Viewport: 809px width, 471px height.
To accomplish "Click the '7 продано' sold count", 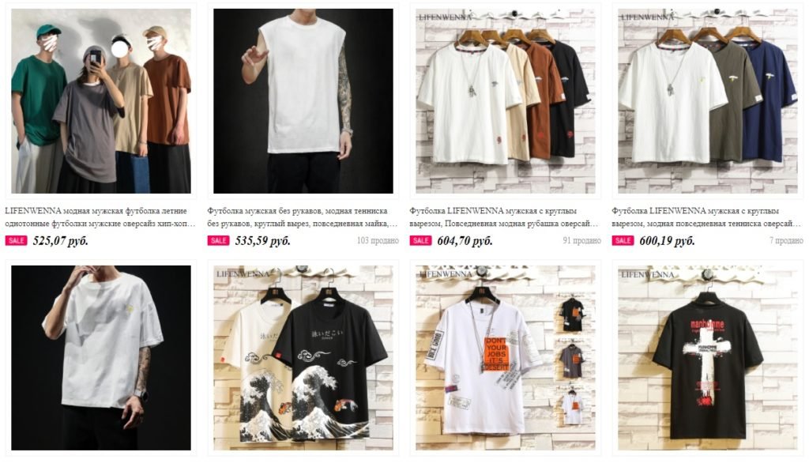I will pos(786,241).
